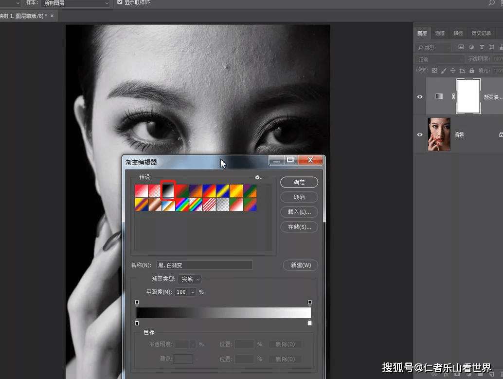
Task: Select the left opacity stop above gradient bar
Action: 137,302
